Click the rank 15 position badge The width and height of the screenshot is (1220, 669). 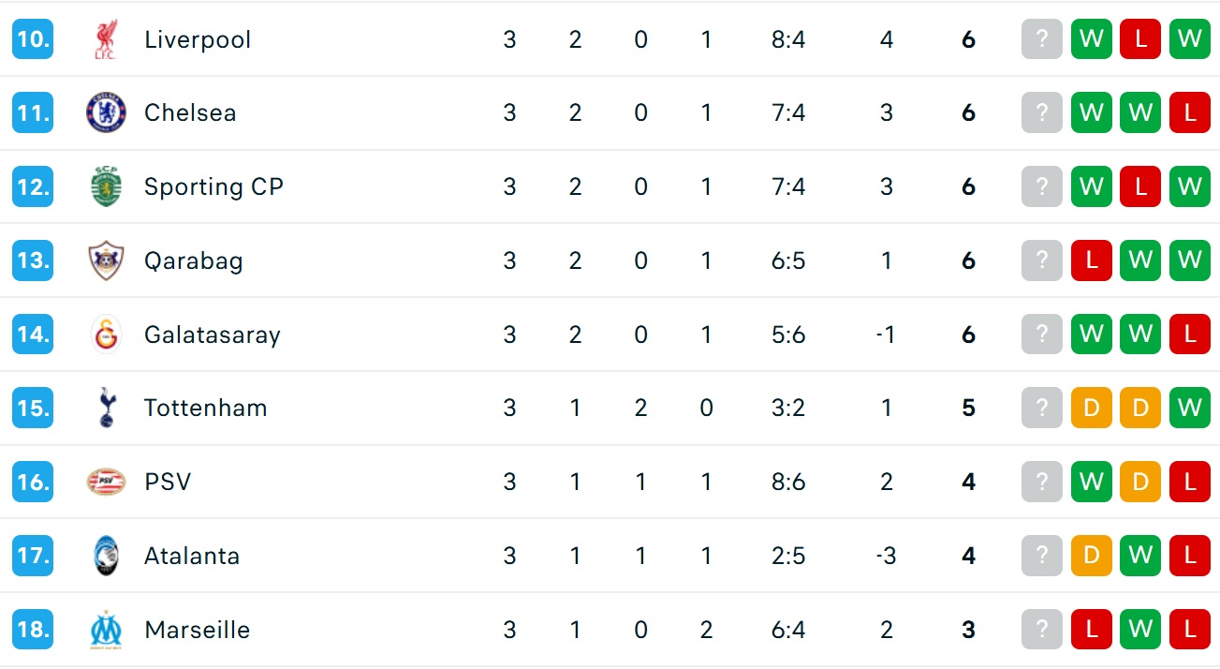pos(33,408)
